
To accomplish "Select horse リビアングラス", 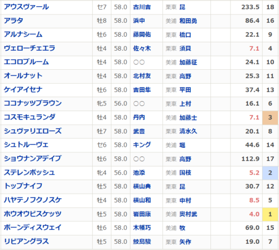I will coord(26,242).
